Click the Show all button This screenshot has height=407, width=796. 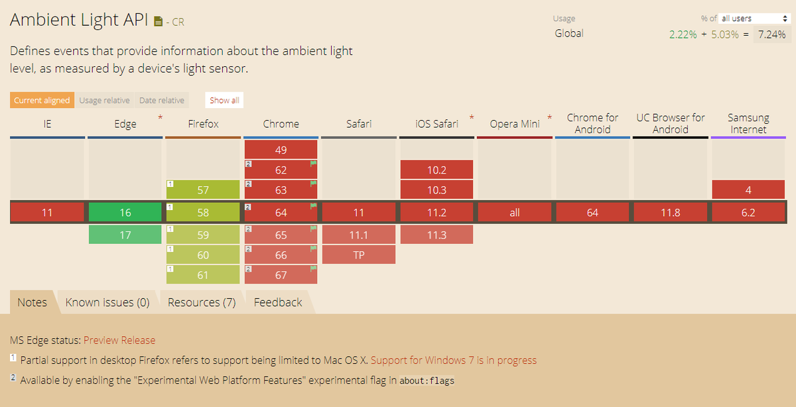[x=224, y=99]
